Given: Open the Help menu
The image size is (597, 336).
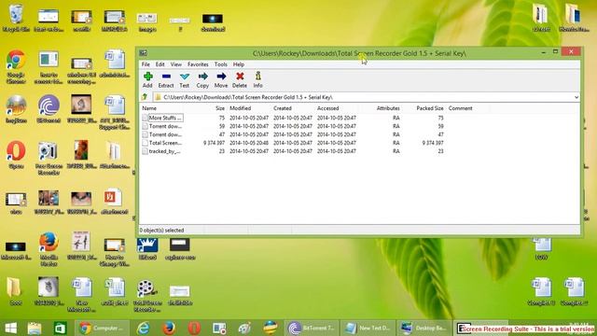Looking at the screenshot, I should pyautogui.click(x=239, y=64).
